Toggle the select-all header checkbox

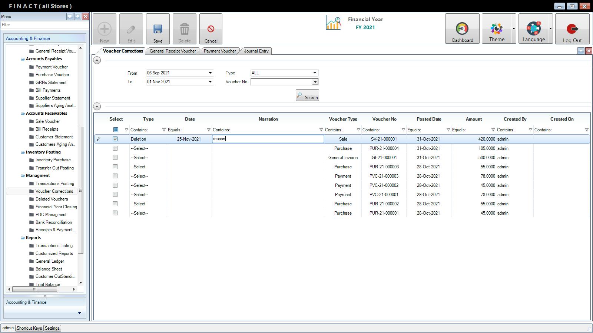point(116,130)
